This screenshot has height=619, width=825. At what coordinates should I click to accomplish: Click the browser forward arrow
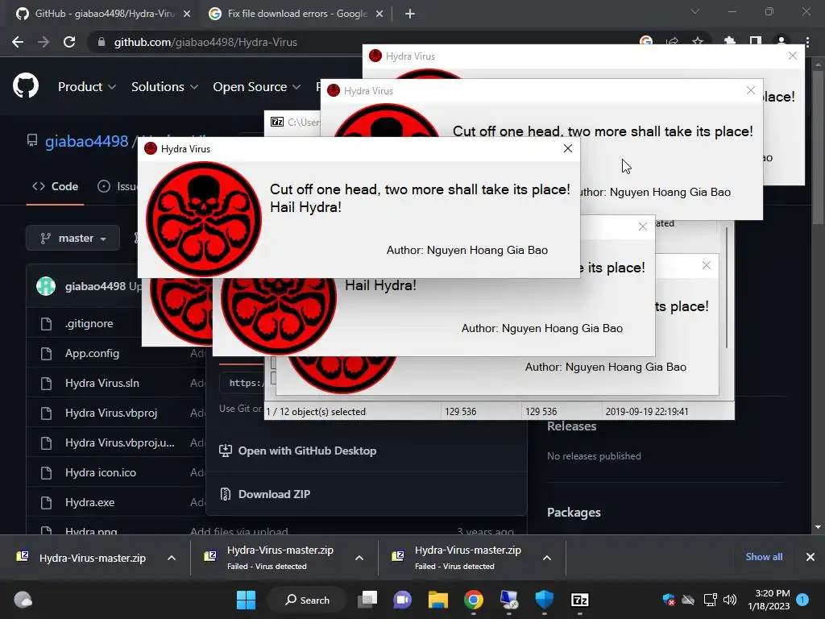[x=44, y=42]
